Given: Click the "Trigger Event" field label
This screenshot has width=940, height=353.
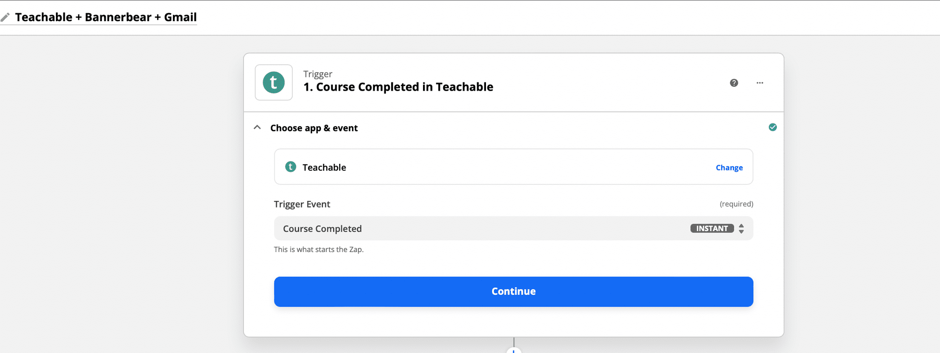Looking at the screenshot, I should click(x=302, y=204).
